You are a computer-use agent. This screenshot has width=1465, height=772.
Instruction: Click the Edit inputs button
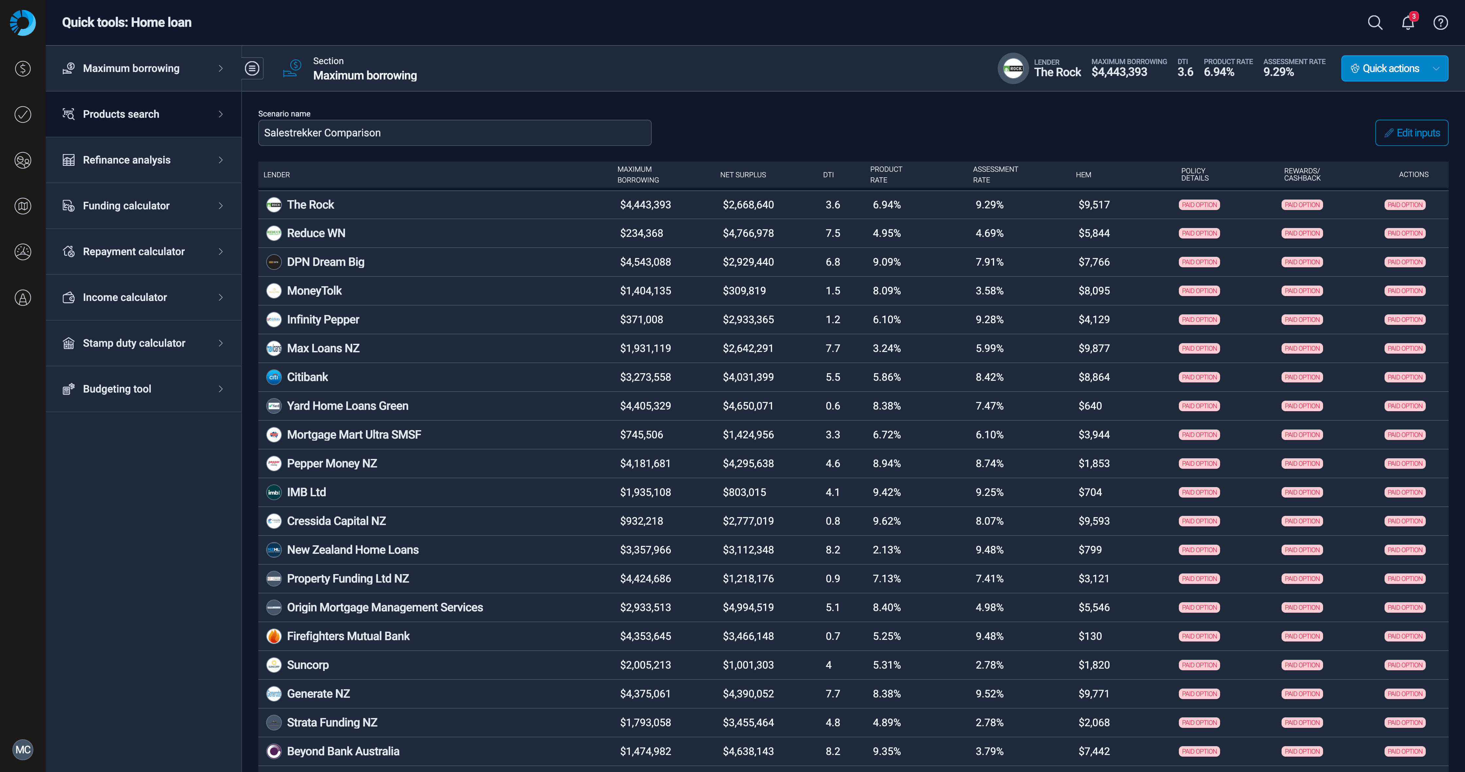click(x=1412, y=132)
